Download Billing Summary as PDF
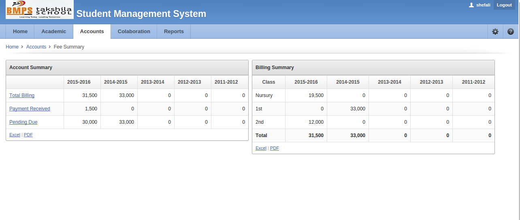This screenshot has width=520, height=220. pos(275,148)
